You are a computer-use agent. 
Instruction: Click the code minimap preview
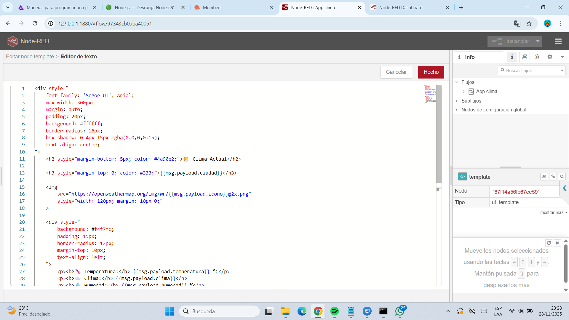click(430, 94)
